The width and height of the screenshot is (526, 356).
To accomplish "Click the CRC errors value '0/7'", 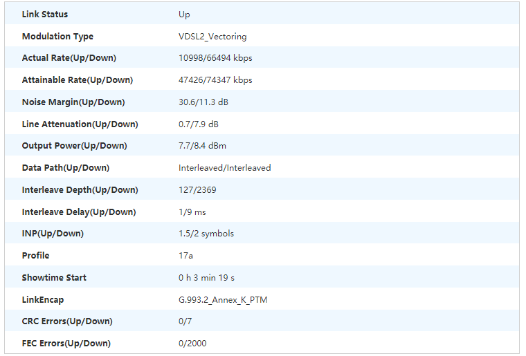I will point(185,321).
